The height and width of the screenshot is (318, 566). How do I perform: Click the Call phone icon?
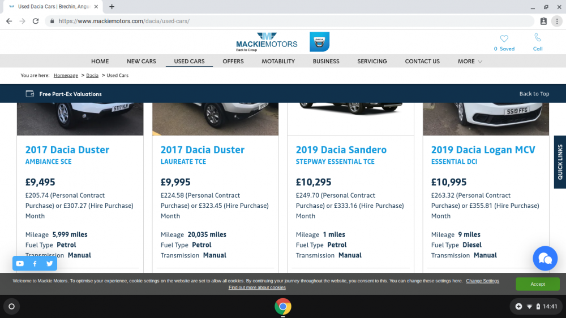click(x=538, y=37)
